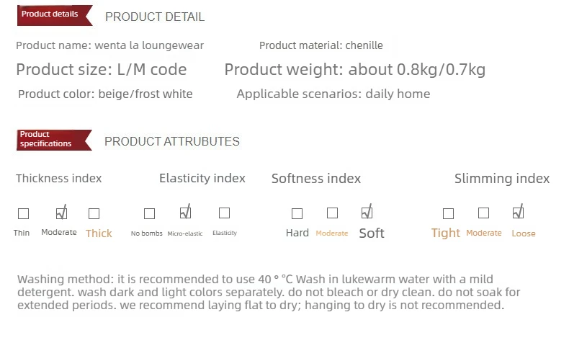Check the Thick thickness checkbox
The width and height of the screenshot is (569, 356).
[x=94, y=213]
